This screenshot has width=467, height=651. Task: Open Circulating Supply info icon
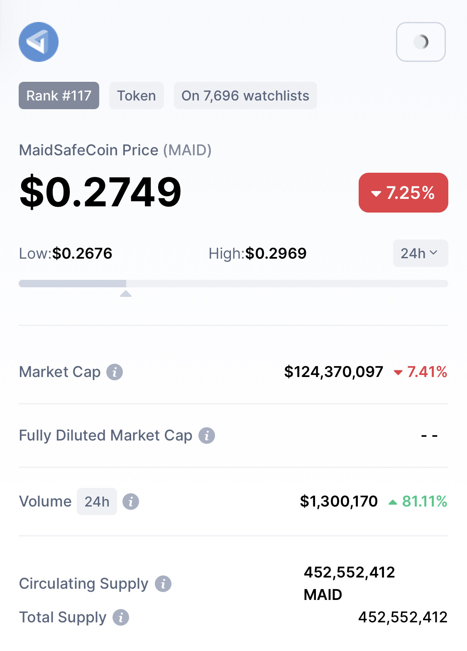163,584
